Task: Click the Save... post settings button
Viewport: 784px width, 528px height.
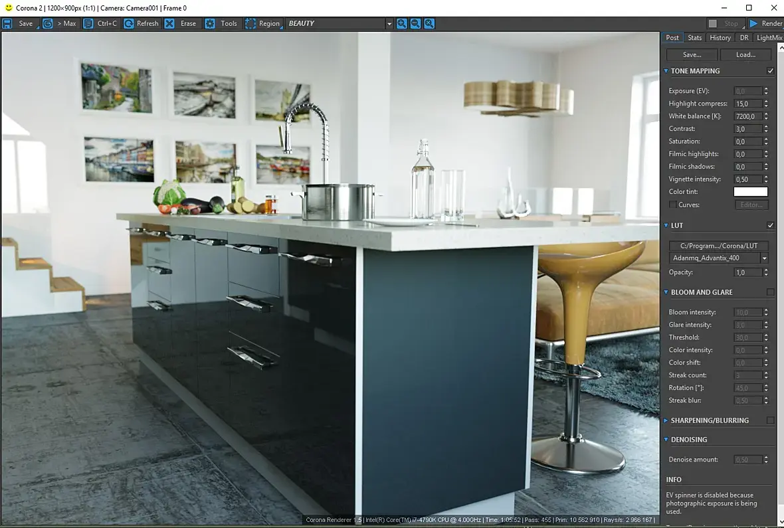Action: pos(692,54)
